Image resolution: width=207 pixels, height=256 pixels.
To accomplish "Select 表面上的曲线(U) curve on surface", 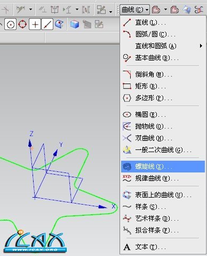I will (x=163, y=195).
